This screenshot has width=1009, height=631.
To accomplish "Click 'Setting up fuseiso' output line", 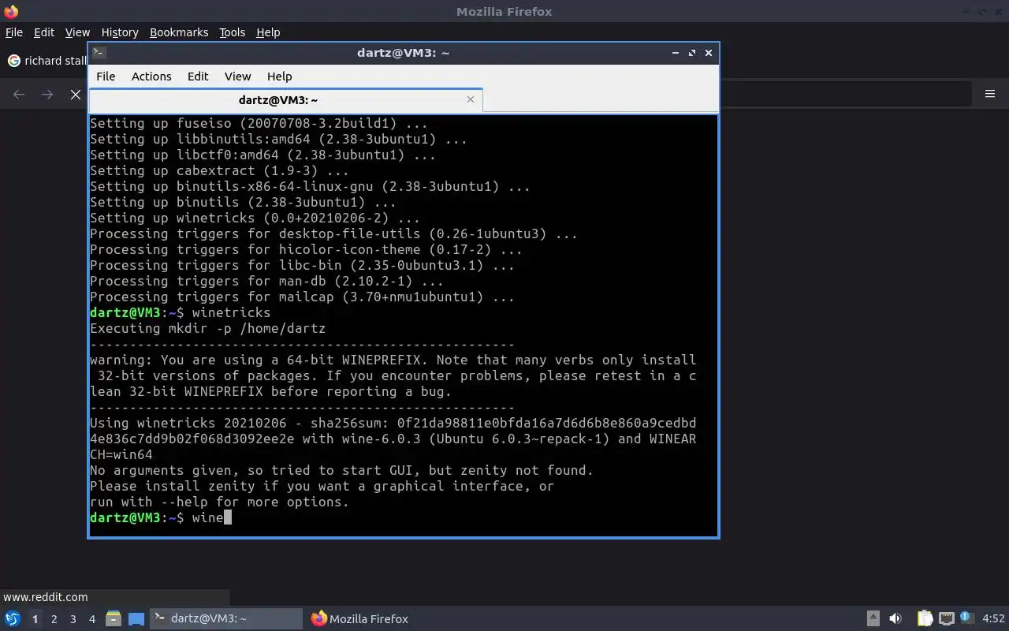I will tap(259, 123).
